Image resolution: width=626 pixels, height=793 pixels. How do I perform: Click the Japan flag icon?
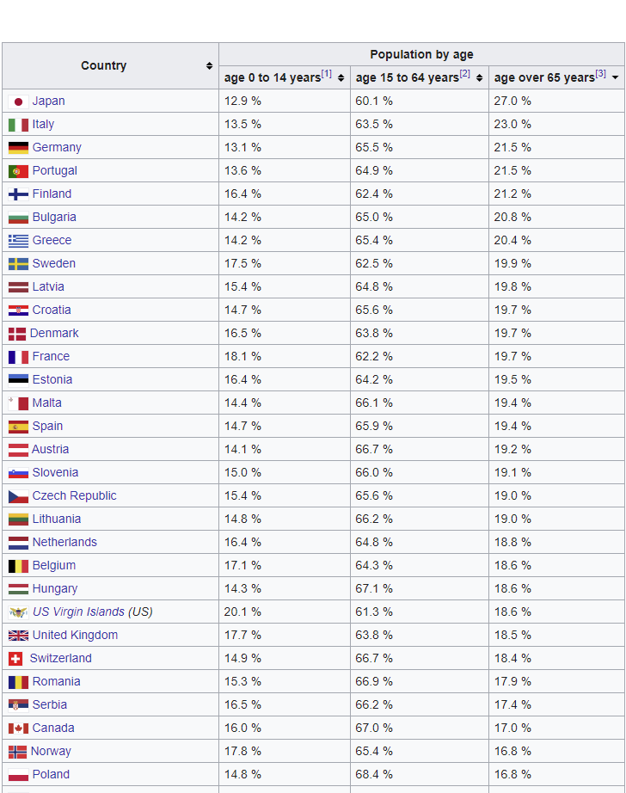click(18, 101)
